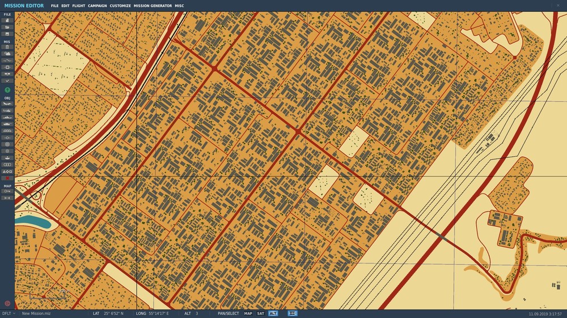Open the MISSION GENERATOR menu
Viewport: 567px width, 318px height.
(x=153, y=6)
